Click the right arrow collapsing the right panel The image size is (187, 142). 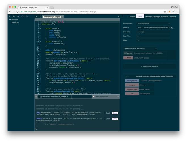click(x=118, y=16)
